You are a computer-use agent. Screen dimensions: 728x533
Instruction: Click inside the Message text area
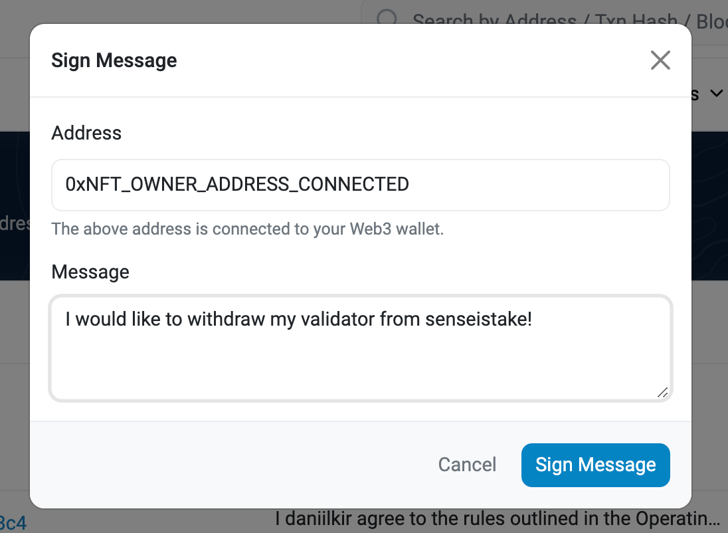click(x=360, y=348)
